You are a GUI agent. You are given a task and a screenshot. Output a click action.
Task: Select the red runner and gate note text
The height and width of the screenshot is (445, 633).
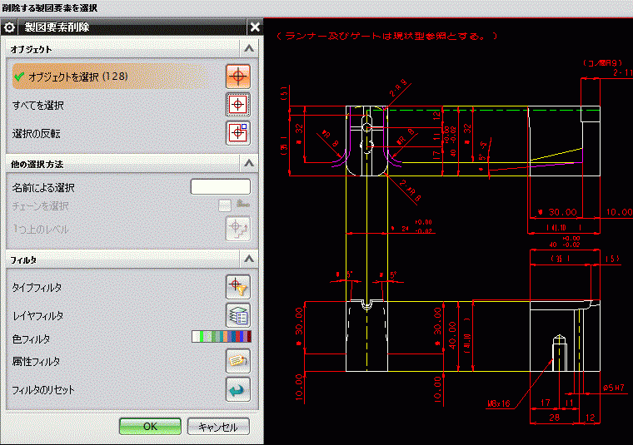click(x=387, y=36)
